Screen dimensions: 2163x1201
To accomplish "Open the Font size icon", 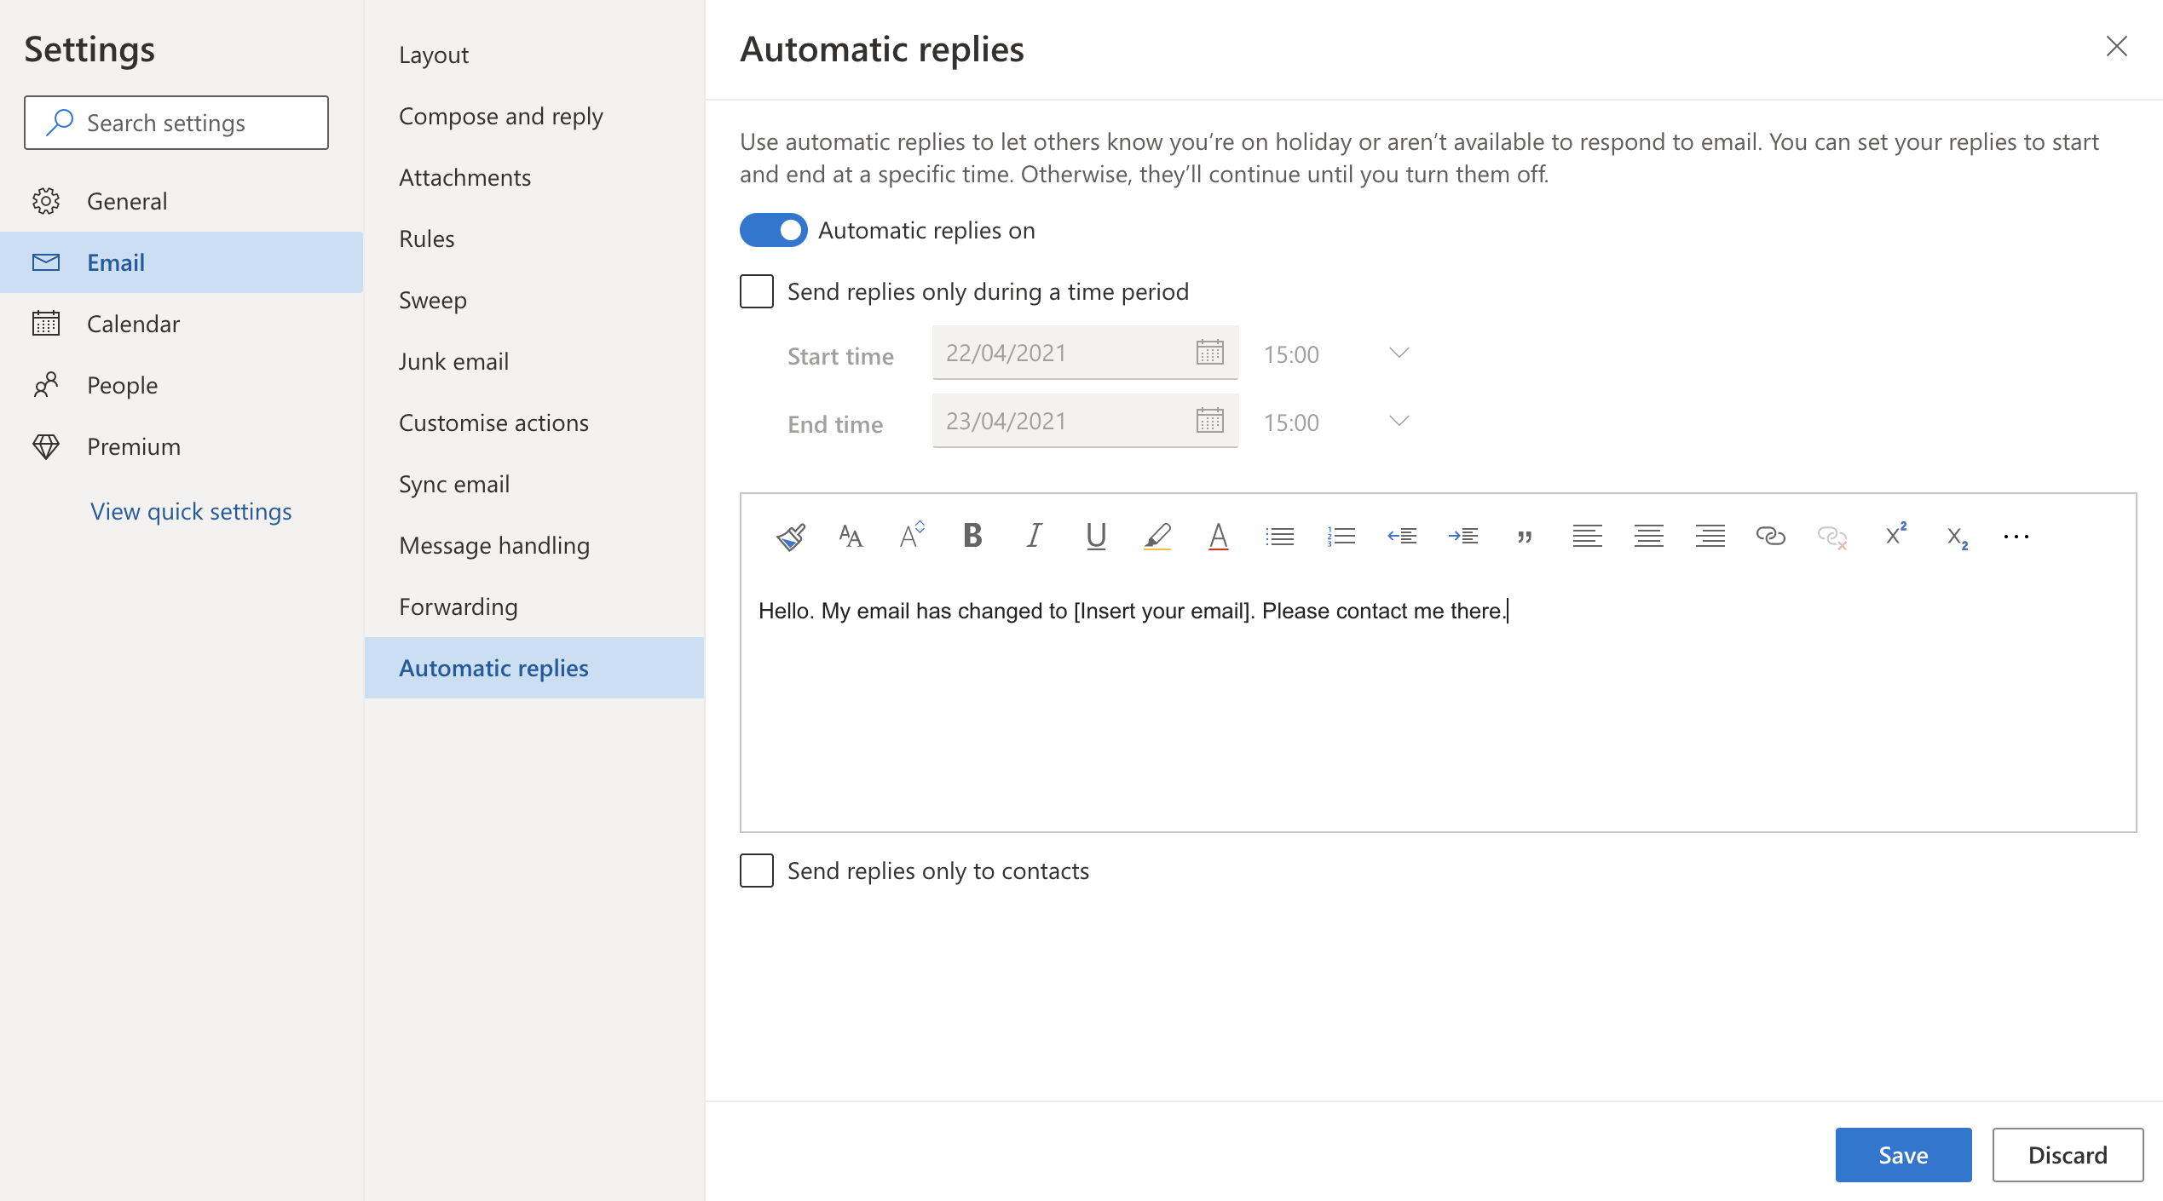I will [x=912, y=537].
